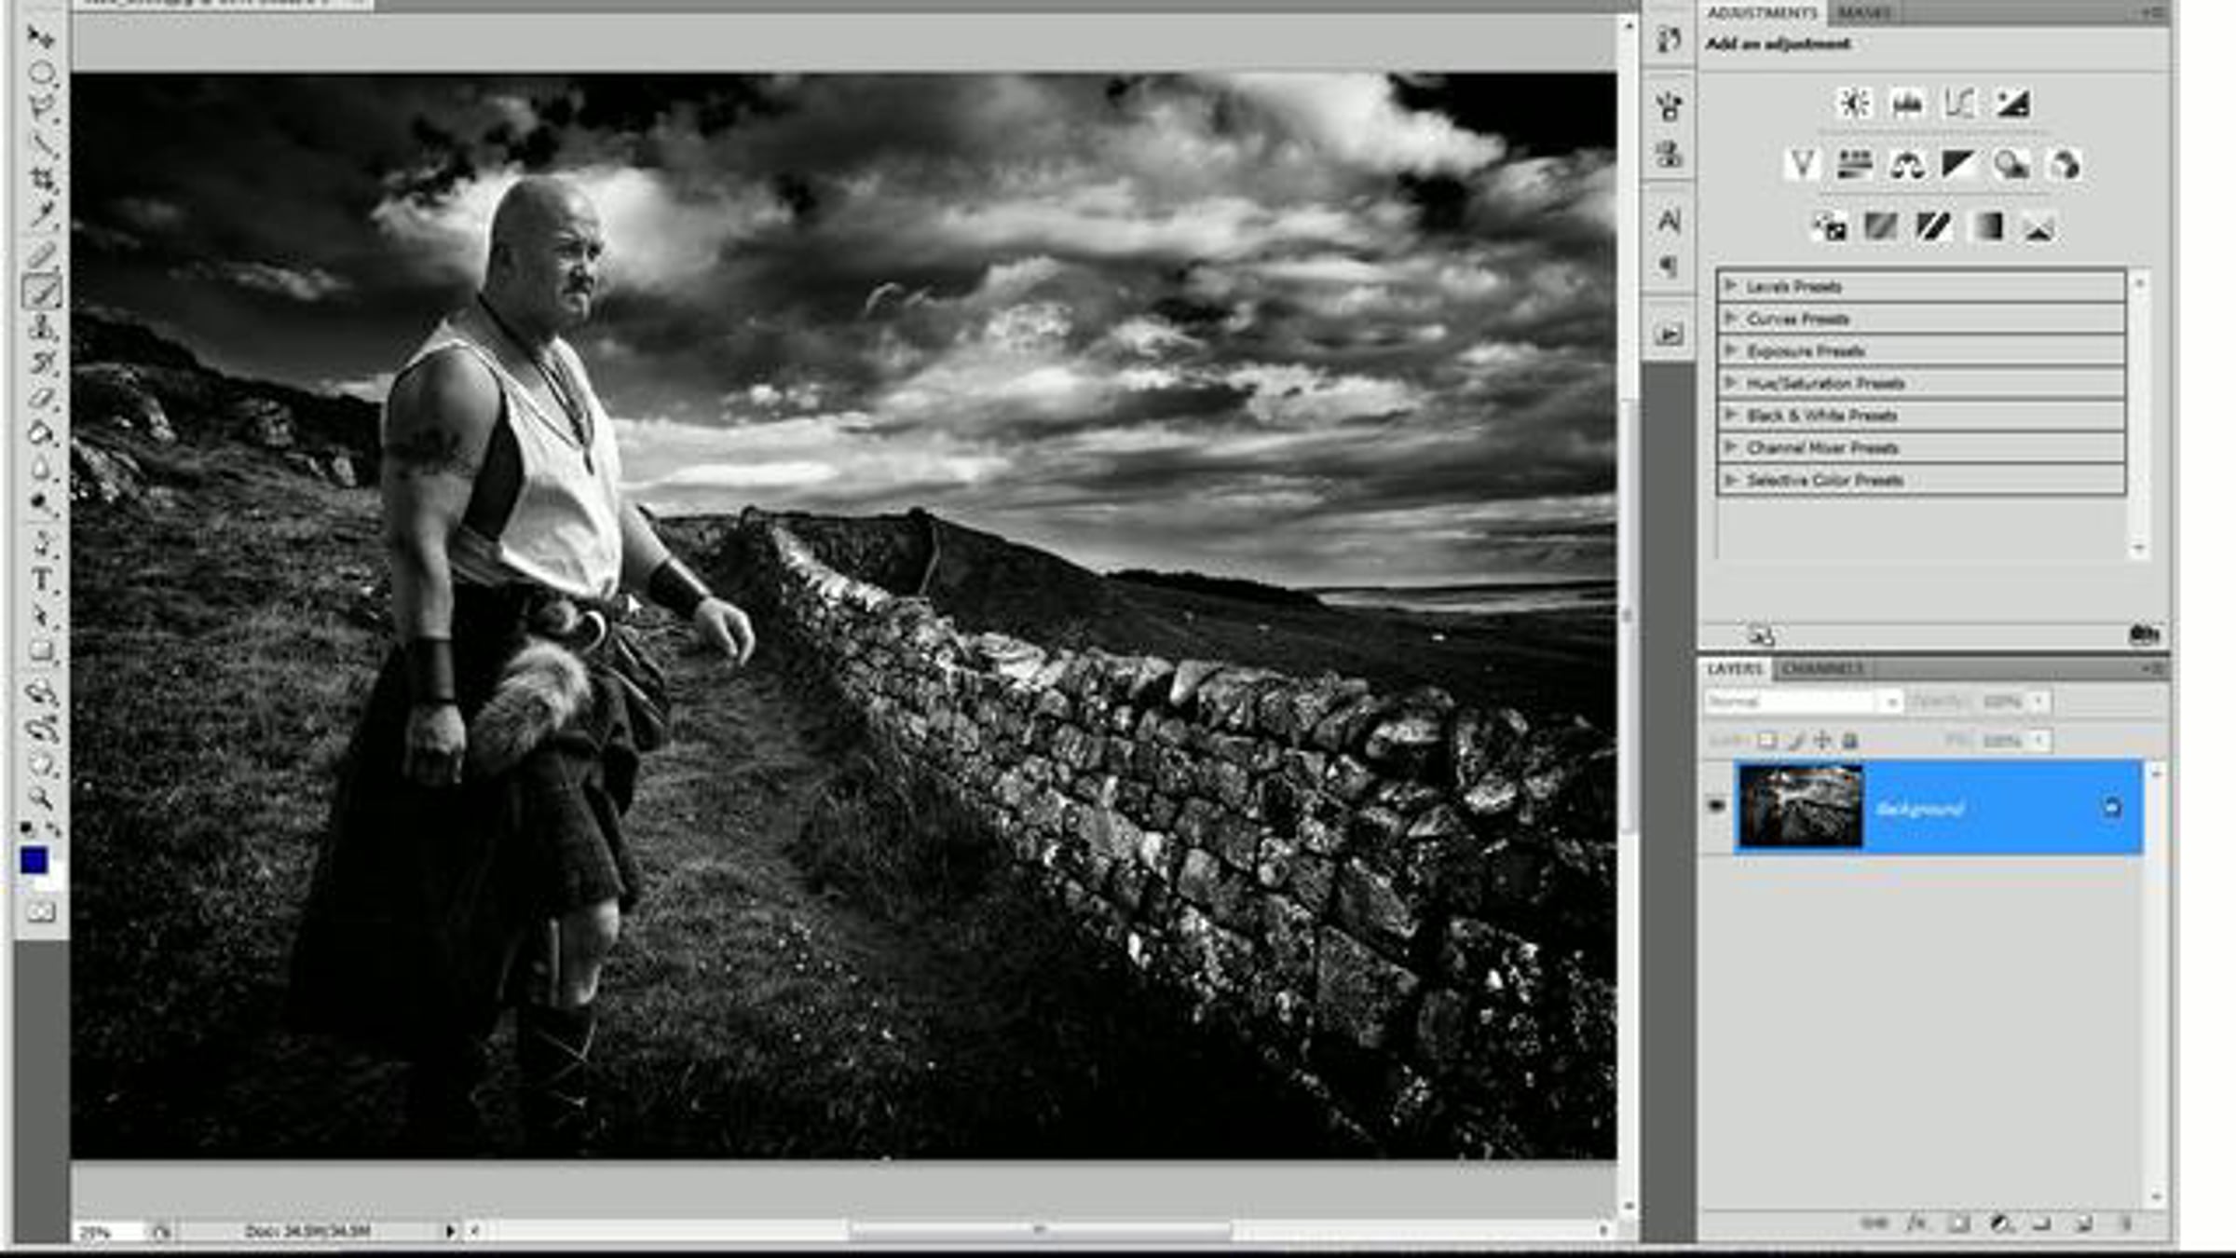Click the Background layer thumbnail
Viewport: 2236px width, 1258px height.
[1800, 807]
